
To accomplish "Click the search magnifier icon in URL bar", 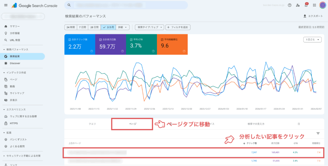I will click(69, 5).
